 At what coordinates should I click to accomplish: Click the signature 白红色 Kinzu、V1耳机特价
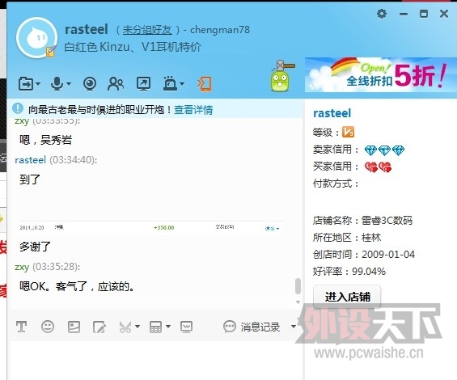point(133,47)
